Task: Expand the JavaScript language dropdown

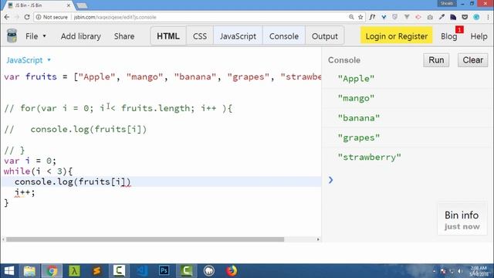Action: coord(29,60)
